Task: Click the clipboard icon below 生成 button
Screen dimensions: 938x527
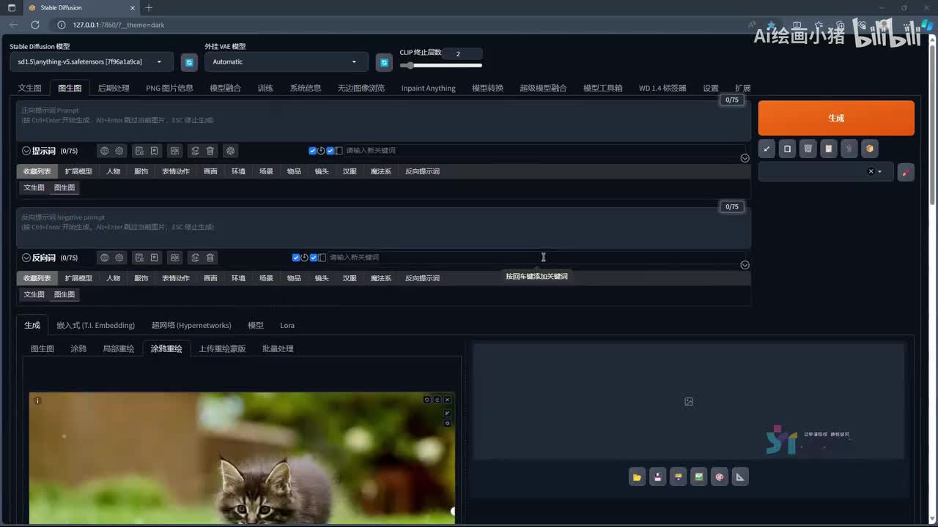Action: 828,149
